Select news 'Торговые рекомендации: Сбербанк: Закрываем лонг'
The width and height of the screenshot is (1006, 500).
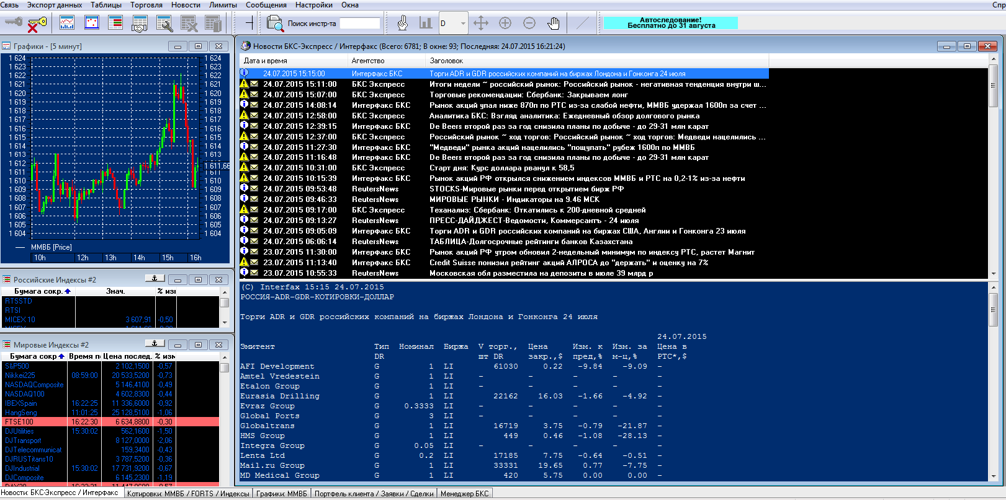[x=504, y=94]
